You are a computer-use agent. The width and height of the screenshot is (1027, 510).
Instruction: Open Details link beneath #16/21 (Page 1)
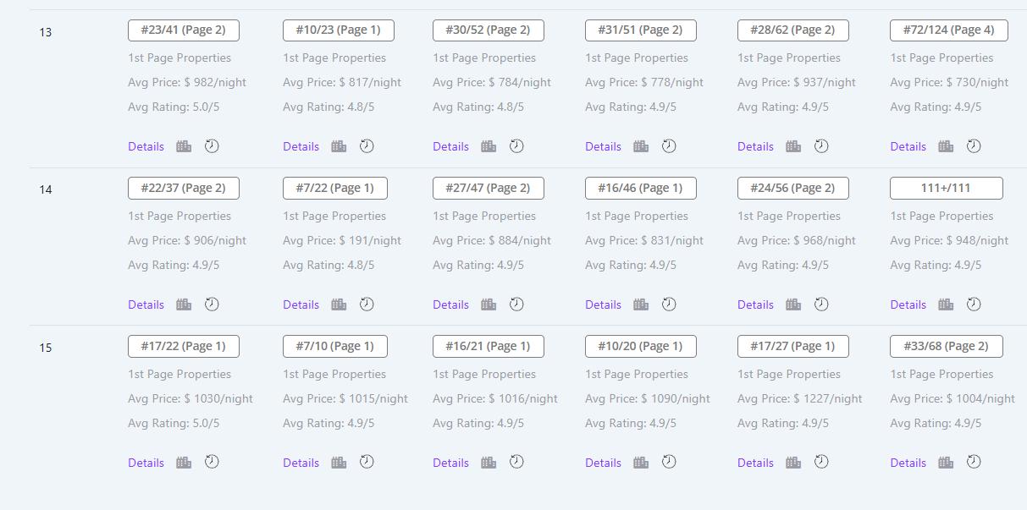tap(450, 463)
